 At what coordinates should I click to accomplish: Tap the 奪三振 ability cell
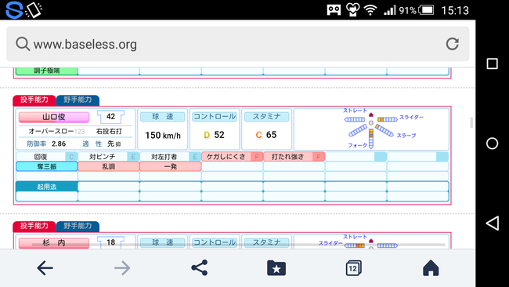[x=47, y=166]
